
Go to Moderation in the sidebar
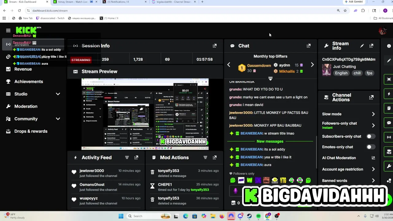(26, 107)
